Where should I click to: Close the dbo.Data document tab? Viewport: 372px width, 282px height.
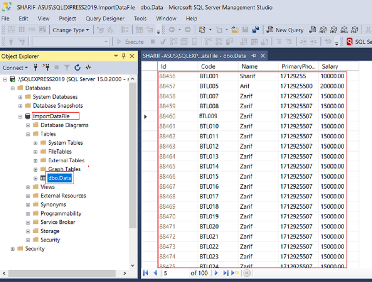point(263,56)
